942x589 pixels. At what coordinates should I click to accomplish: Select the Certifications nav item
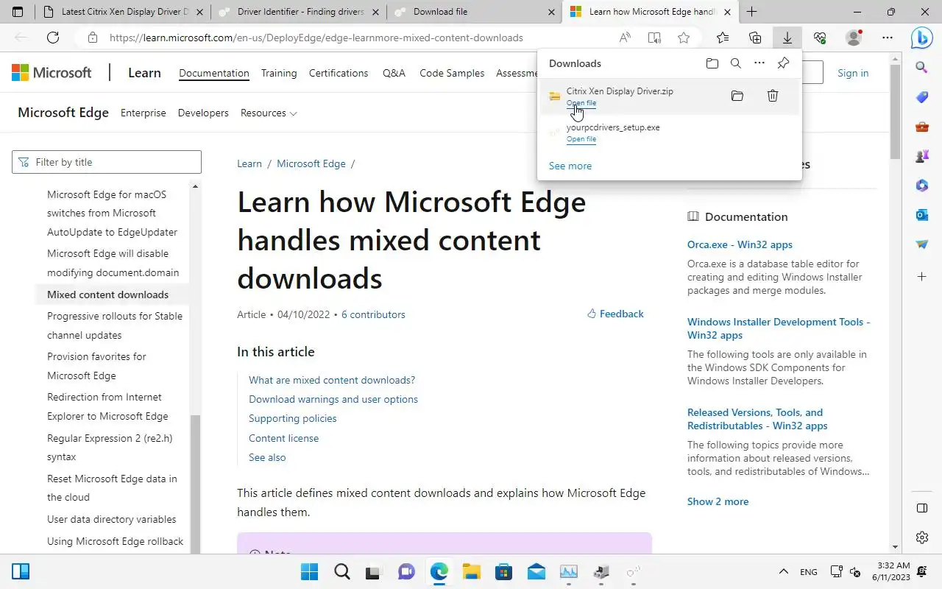coord(339,73)
